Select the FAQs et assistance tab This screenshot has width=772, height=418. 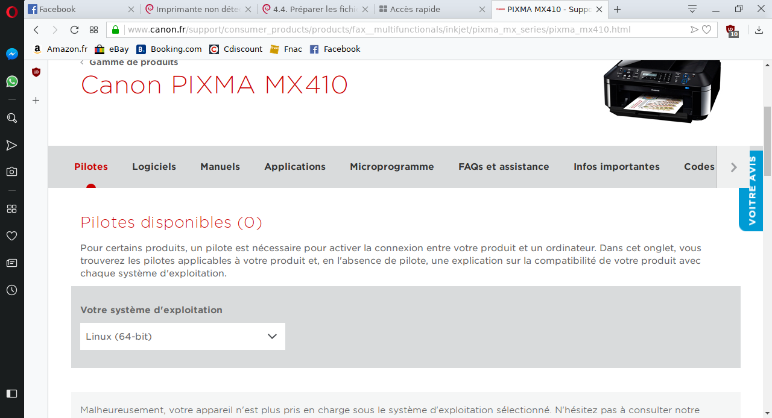(504, 167)
